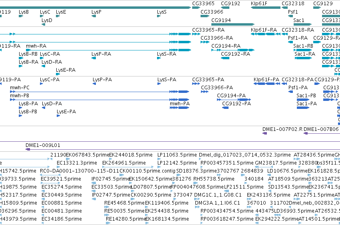Select the Klp61F gene feature
340x225 pixels.
266,8
